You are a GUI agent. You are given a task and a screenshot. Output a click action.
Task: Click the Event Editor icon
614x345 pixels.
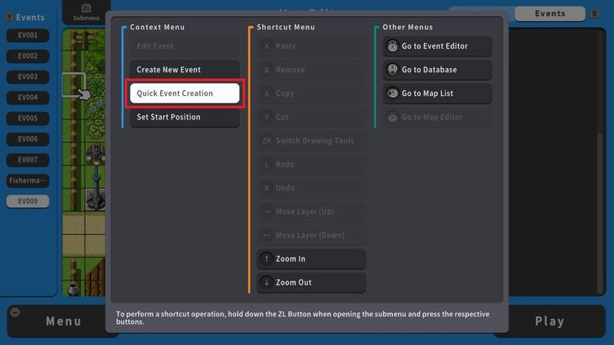pyautogui.click(x=392, y=46)
